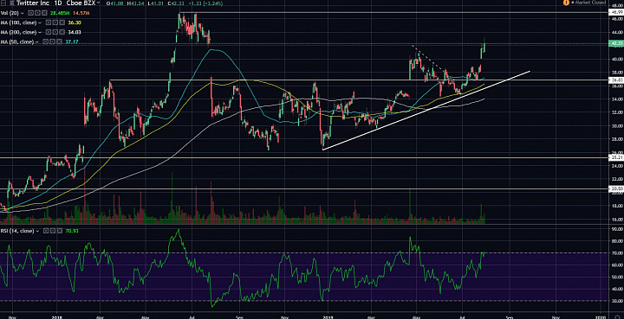This screenshot has width=624, height=319.
Task: Expand the RSI (14, close) dropdown arrow
Action: pos(37,231)
